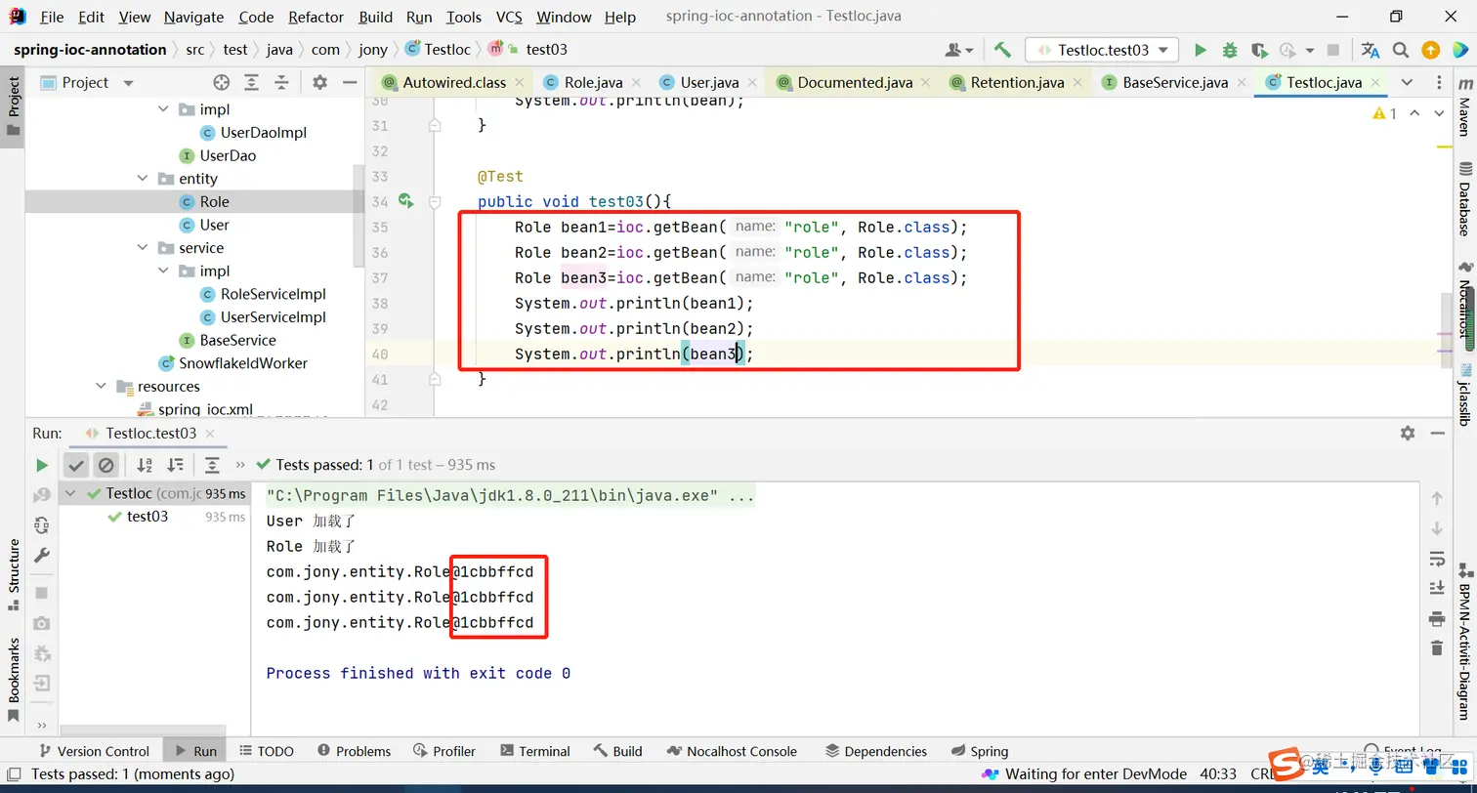Select RoleServiceImpl in the project tree
The width and height of the screenshot is (1477, 793).
(x=273, y=294)
